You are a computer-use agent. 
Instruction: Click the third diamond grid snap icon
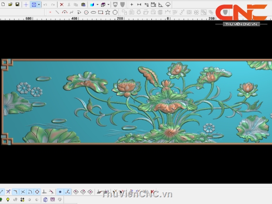90,192
